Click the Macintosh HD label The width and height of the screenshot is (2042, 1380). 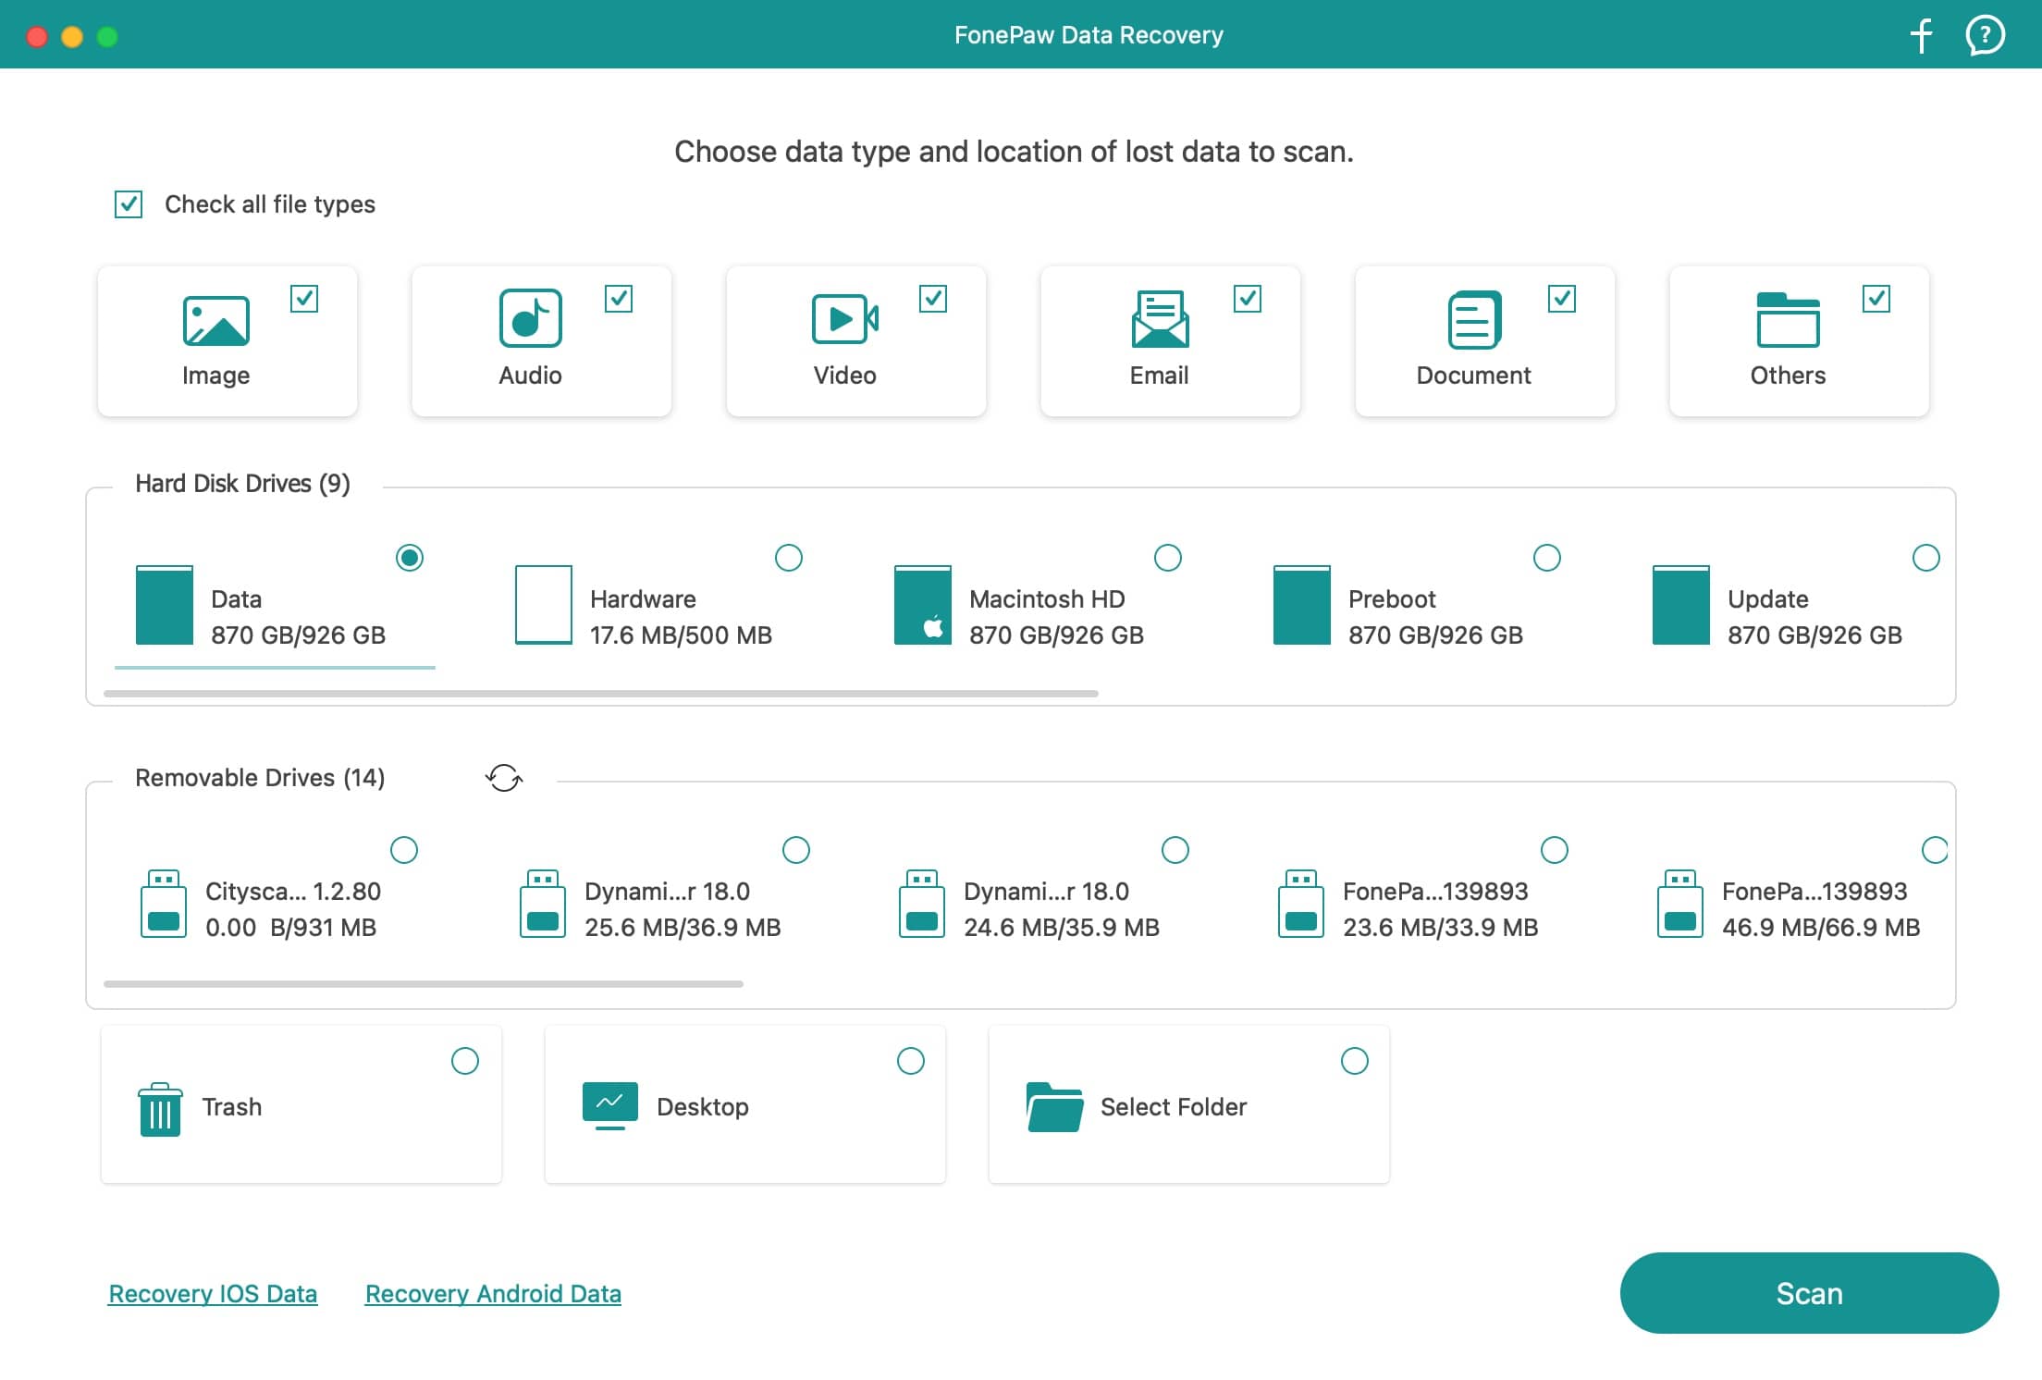(x=1047, y=599)
